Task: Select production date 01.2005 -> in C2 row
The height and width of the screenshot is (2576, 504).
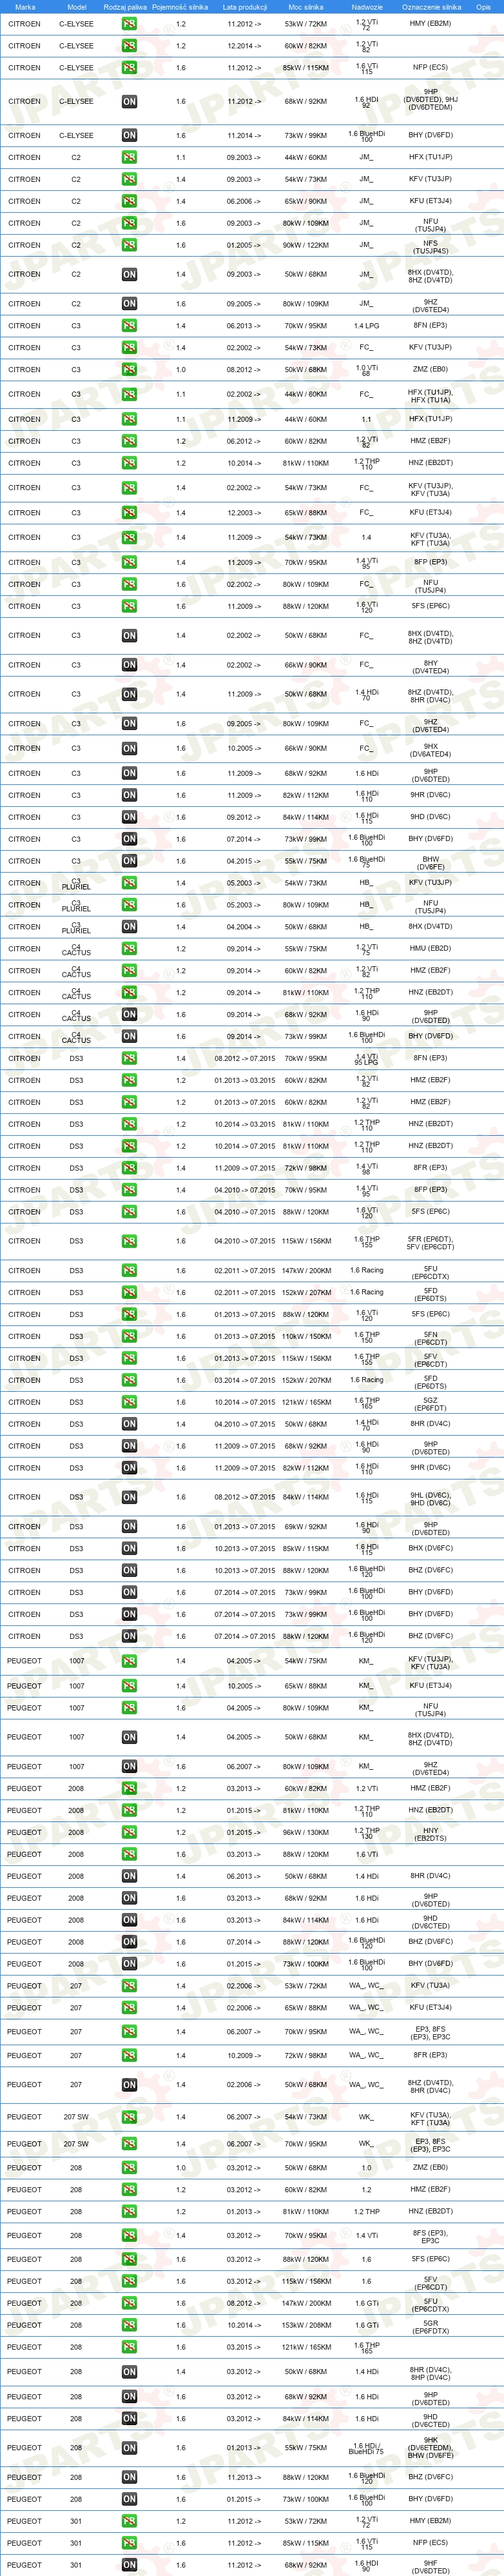Action: [244, 245]
